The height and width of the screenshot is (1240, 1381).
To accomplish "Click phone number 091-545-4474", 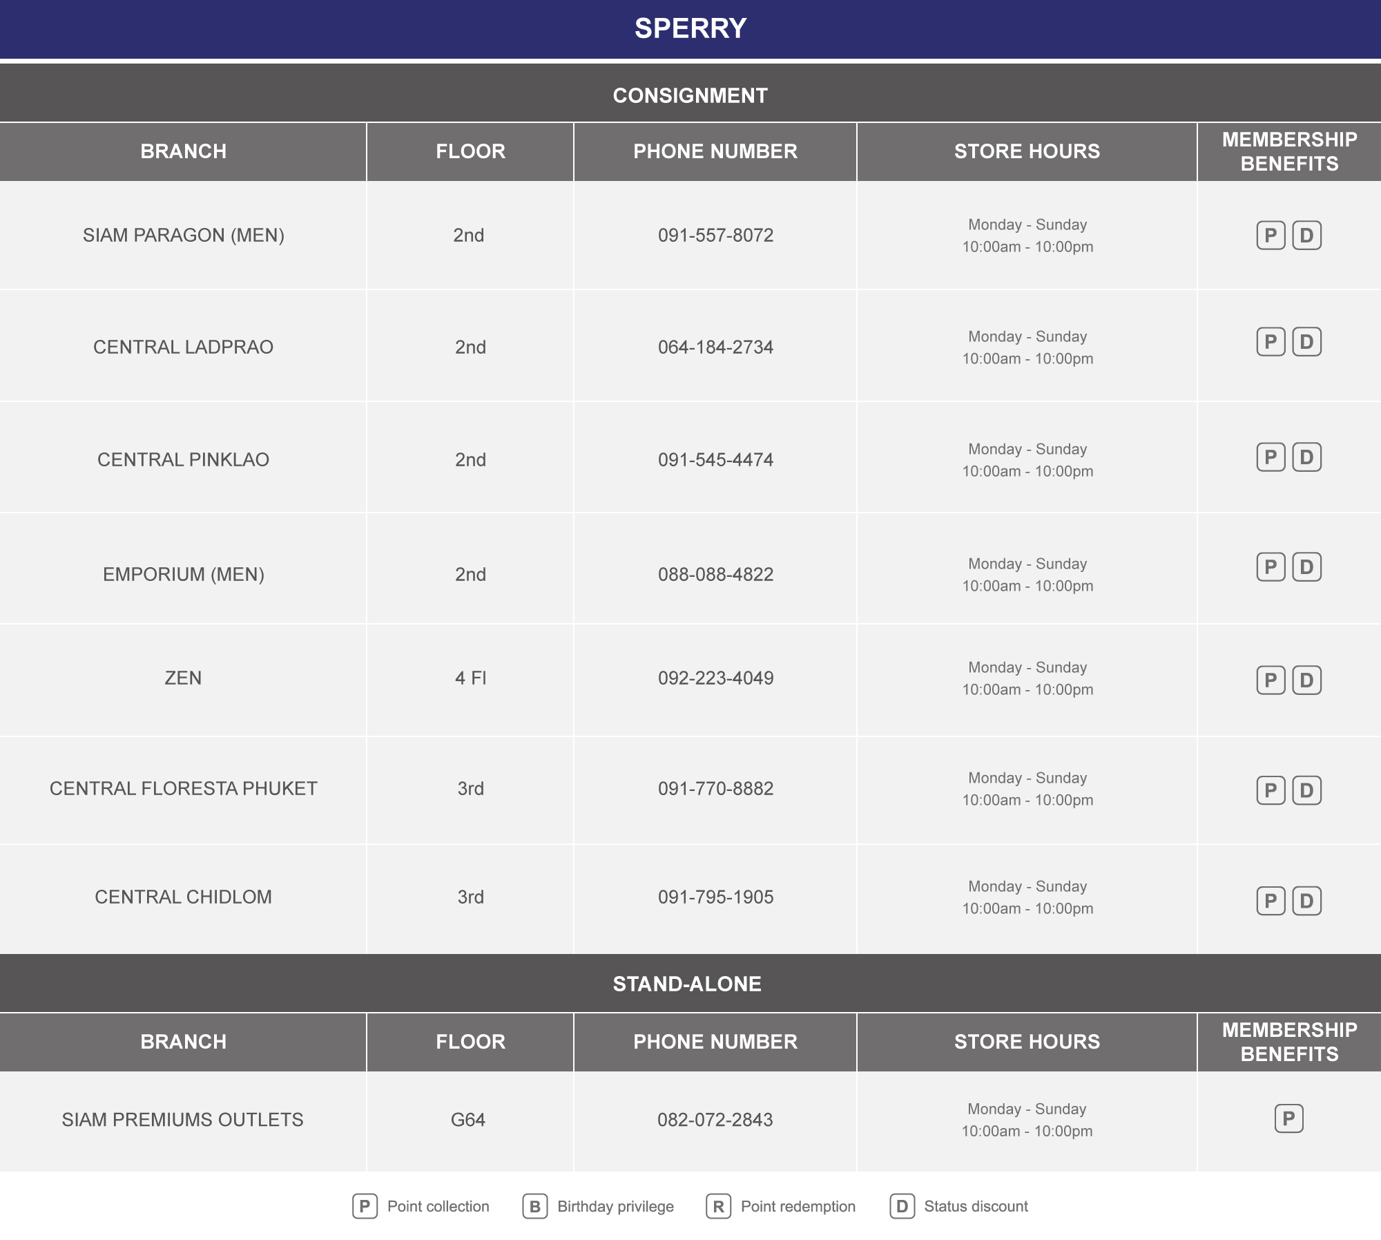I will 715,459.
